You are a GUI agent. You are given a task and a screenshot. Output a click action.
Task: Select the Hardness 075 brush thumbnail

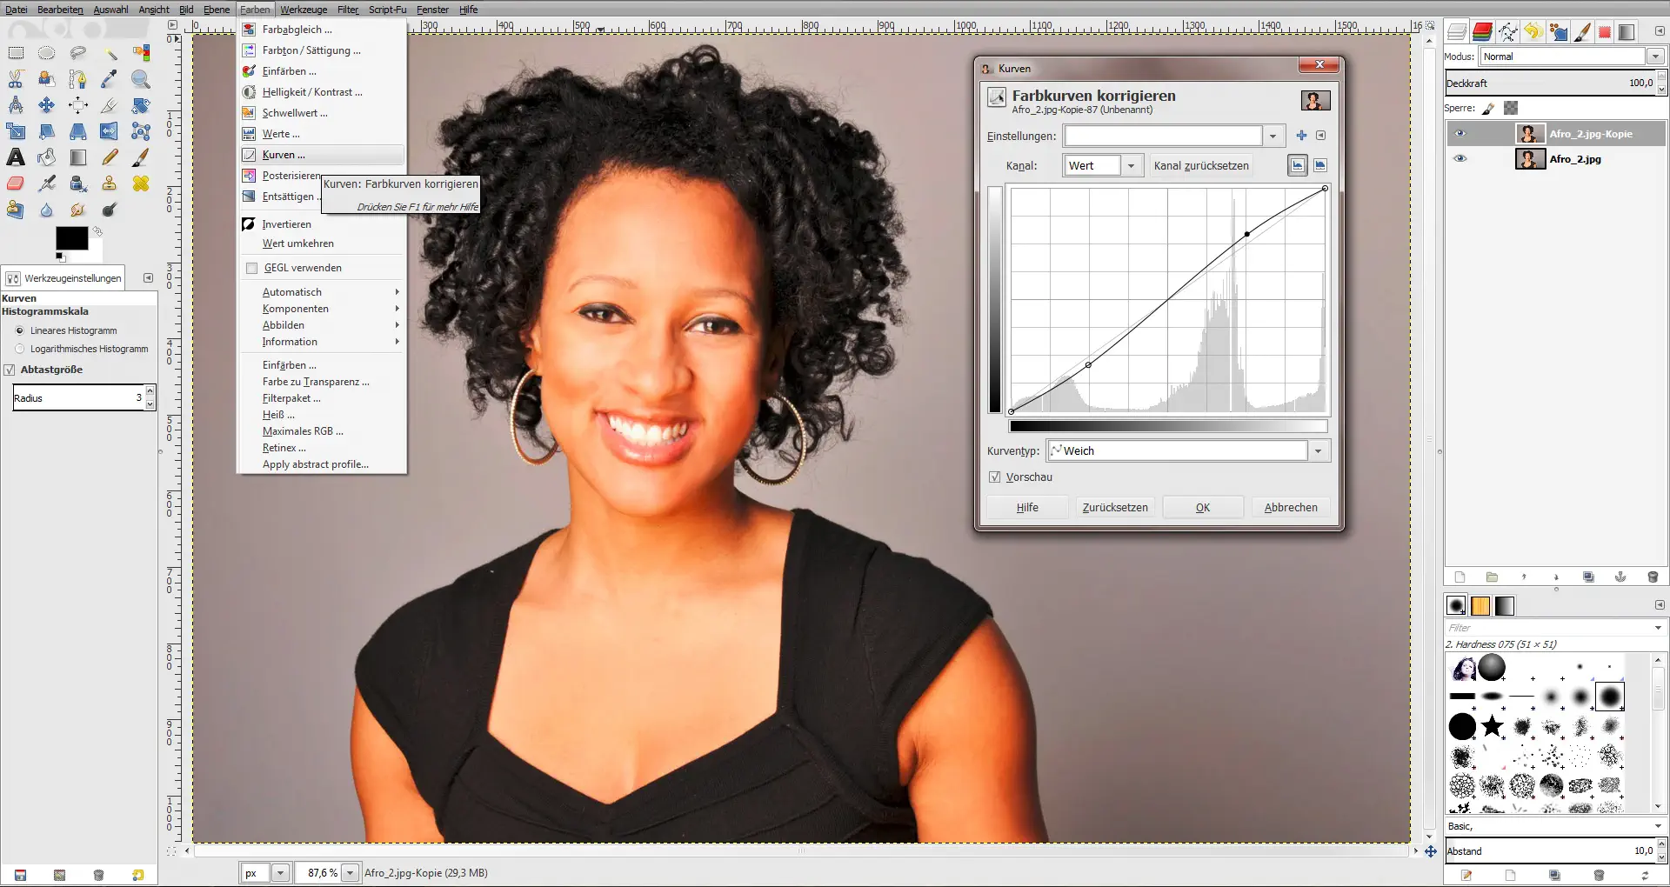click(1611, 697)
